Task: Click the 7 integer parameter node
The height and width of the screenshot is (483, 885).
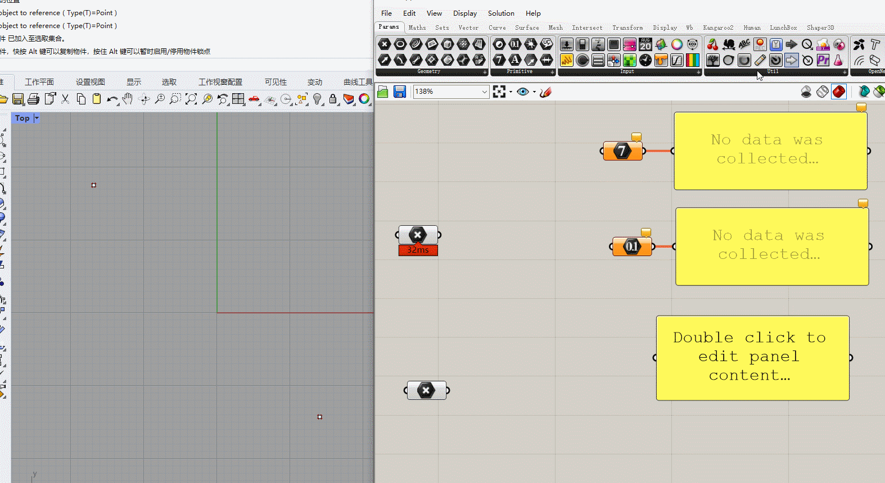Action: (x=622, y=151)
